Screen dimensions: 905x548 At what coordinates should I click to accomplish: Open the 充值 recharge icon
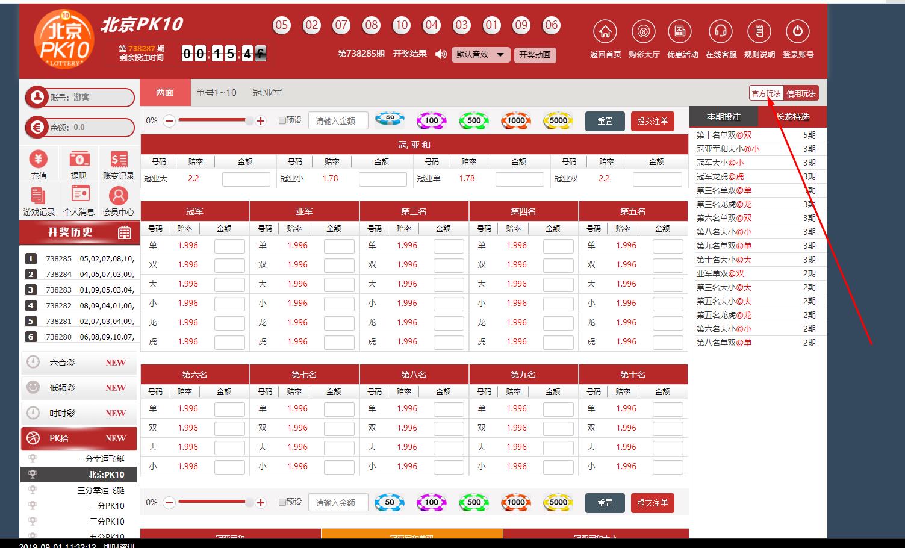[x=39, y=160]
